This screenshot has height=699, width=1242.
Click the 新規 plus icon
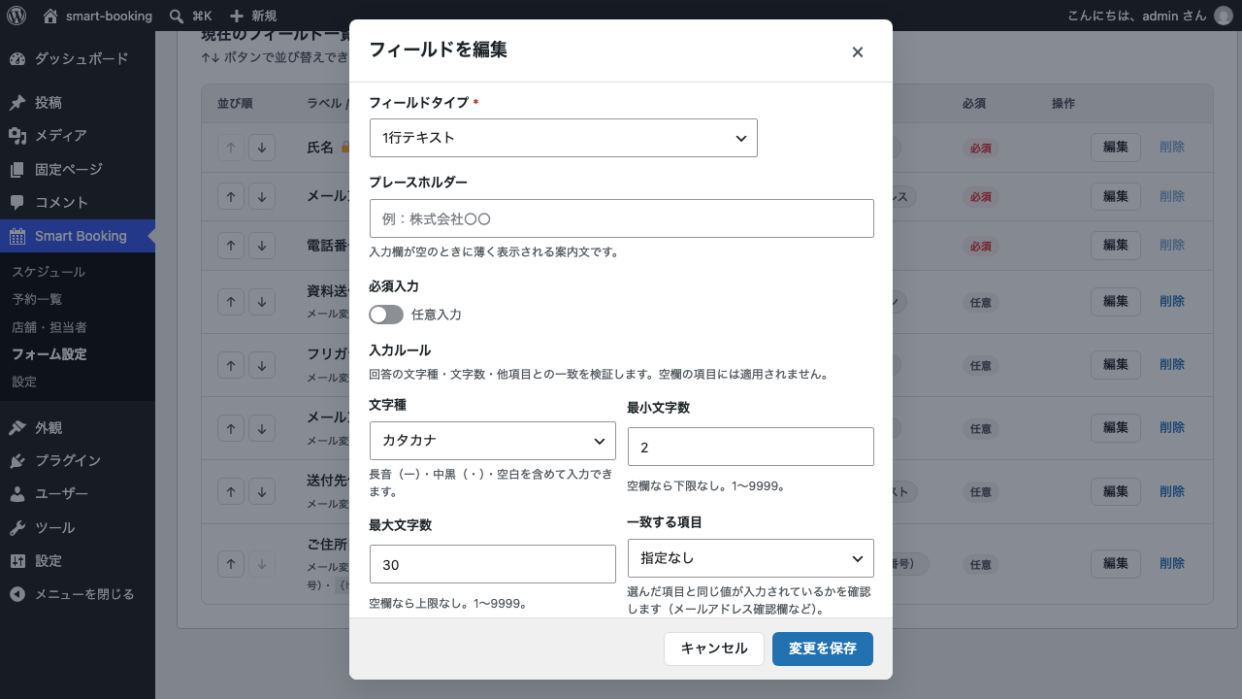236,16
